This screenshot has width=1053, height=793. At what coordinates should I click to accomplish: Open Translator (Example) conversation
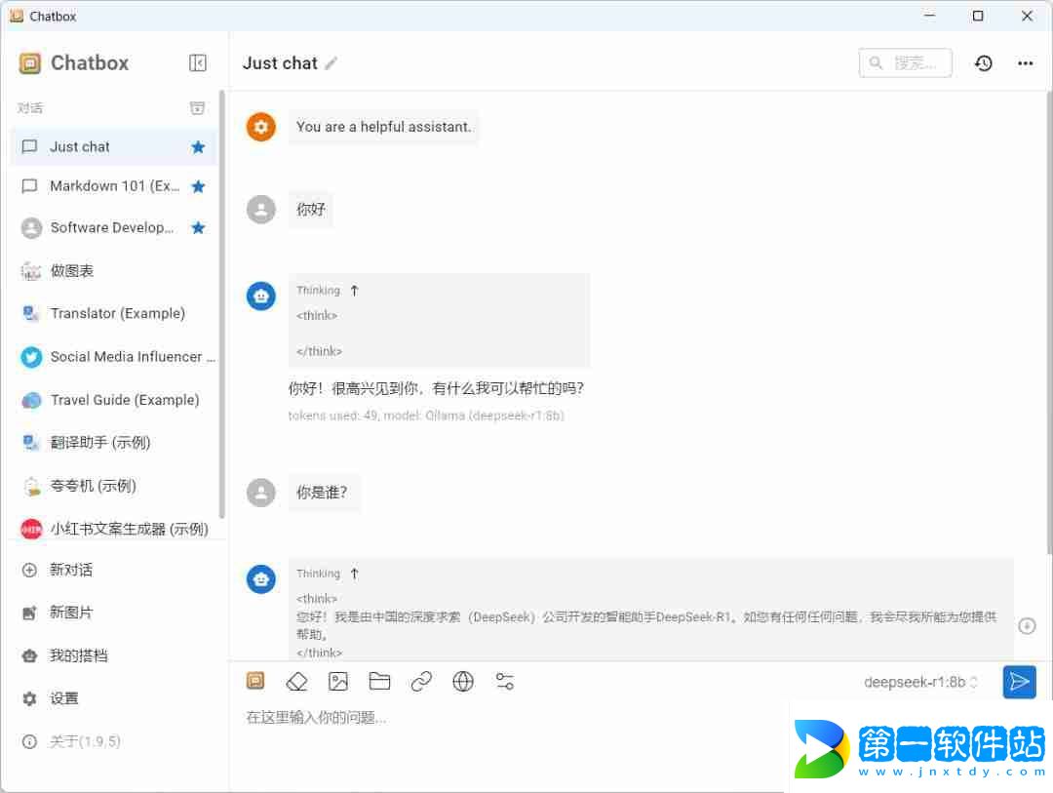click(x=113, y=314)
